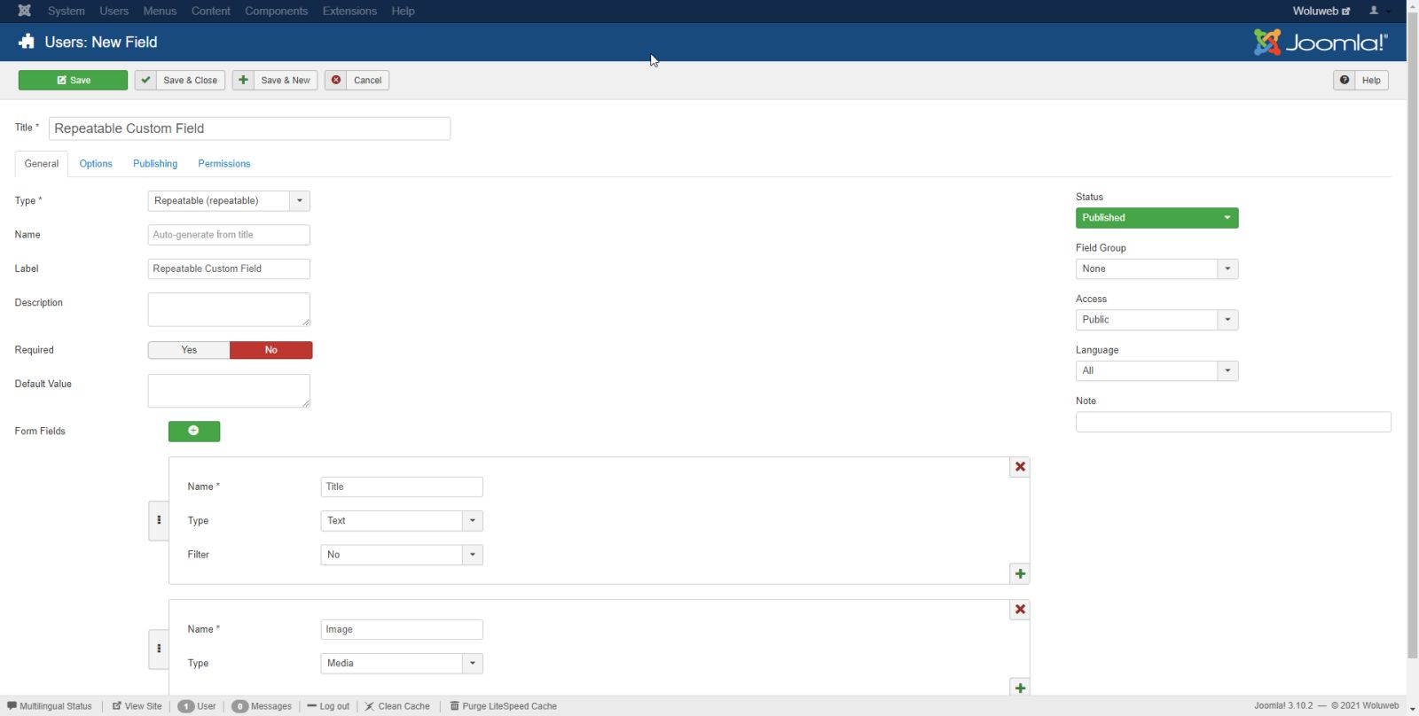1419x716 pixels.
Task: Click the Description text area
Action: pos(229,309)
